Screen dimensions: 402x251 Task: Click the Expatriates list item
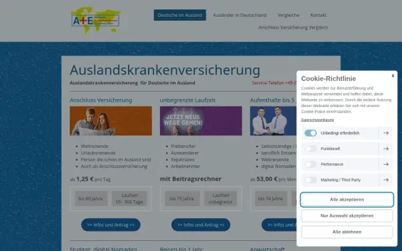[182, 159]
